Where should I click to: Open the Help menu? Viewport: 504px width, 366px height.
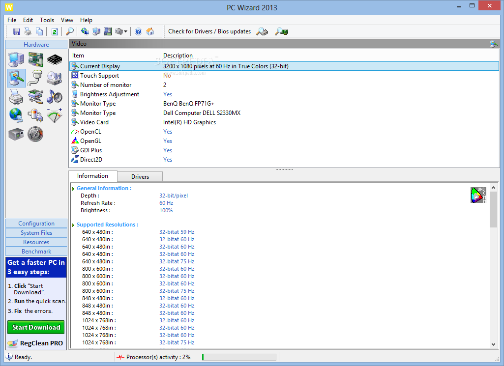tap(86, 20)
